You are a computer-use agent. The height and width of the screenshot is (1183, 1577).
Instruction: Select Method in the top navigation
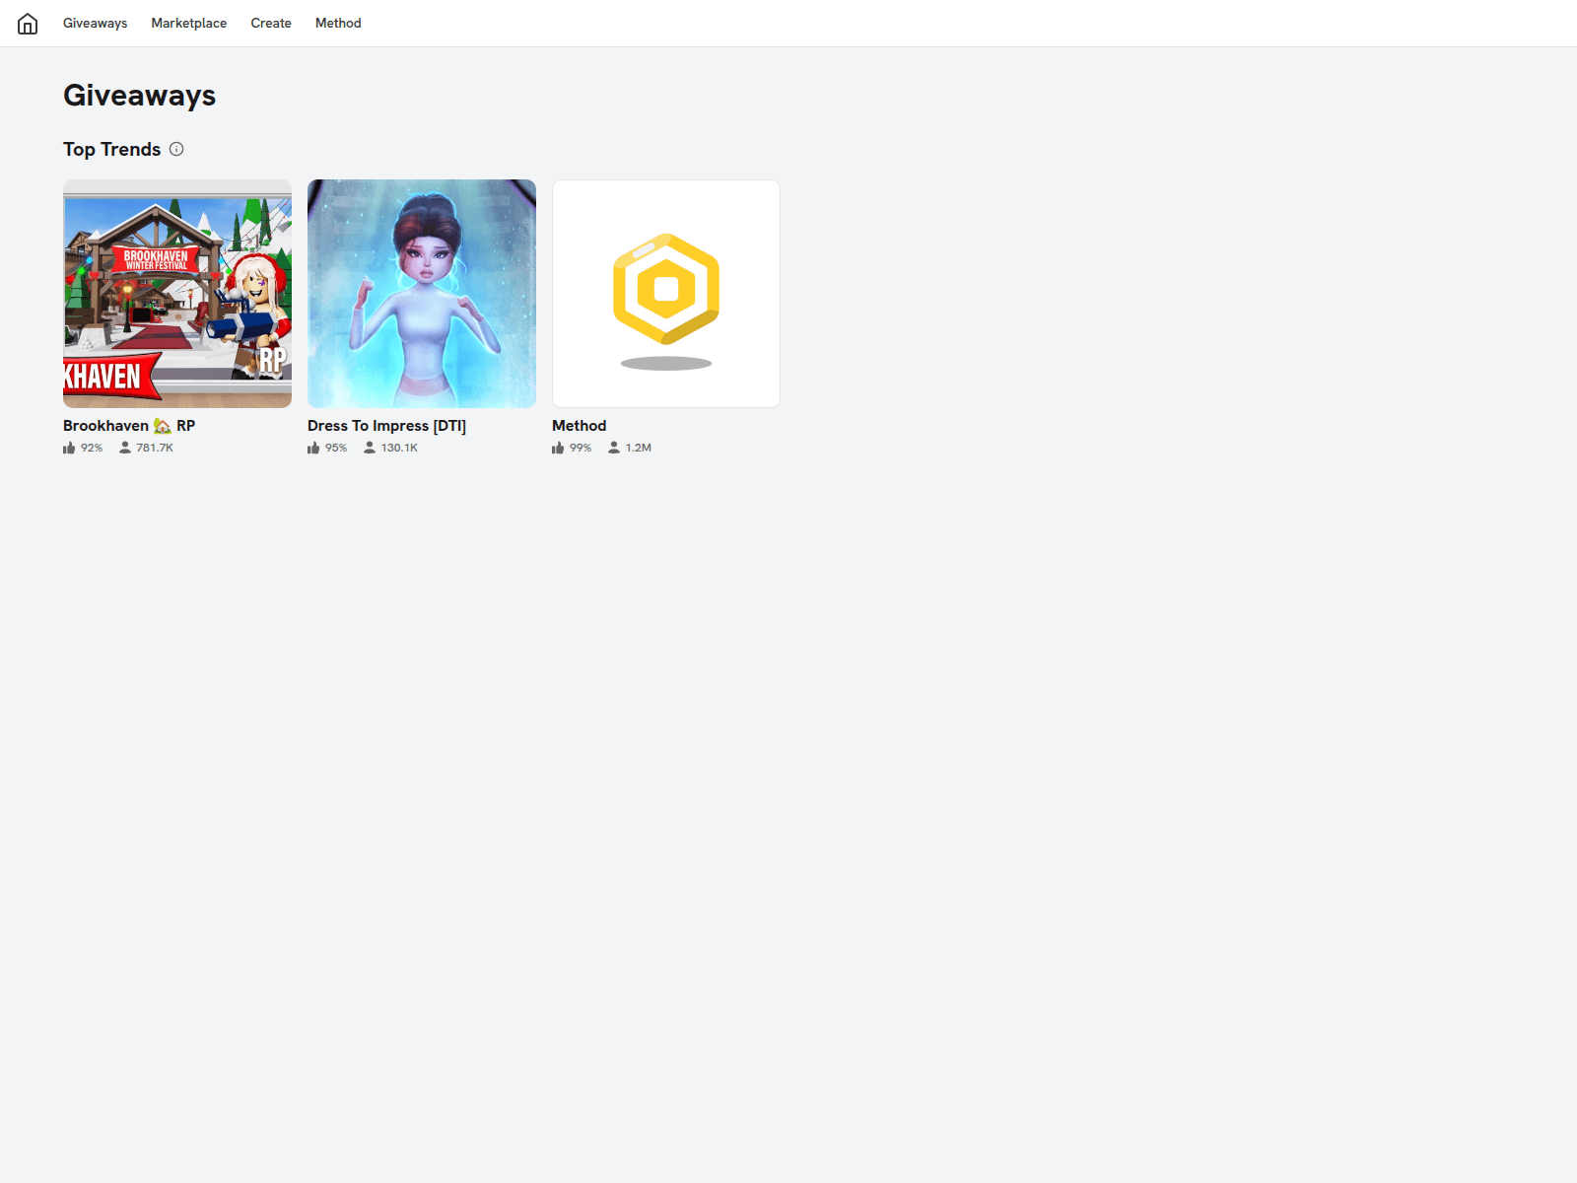tap(338, 23)
